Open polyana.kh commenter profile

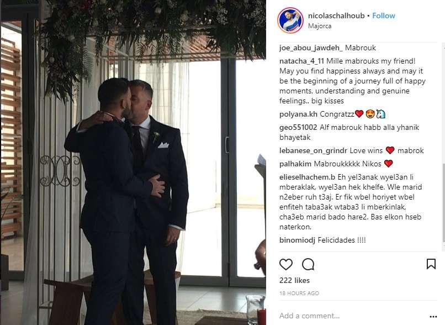[x=298, y=114]
